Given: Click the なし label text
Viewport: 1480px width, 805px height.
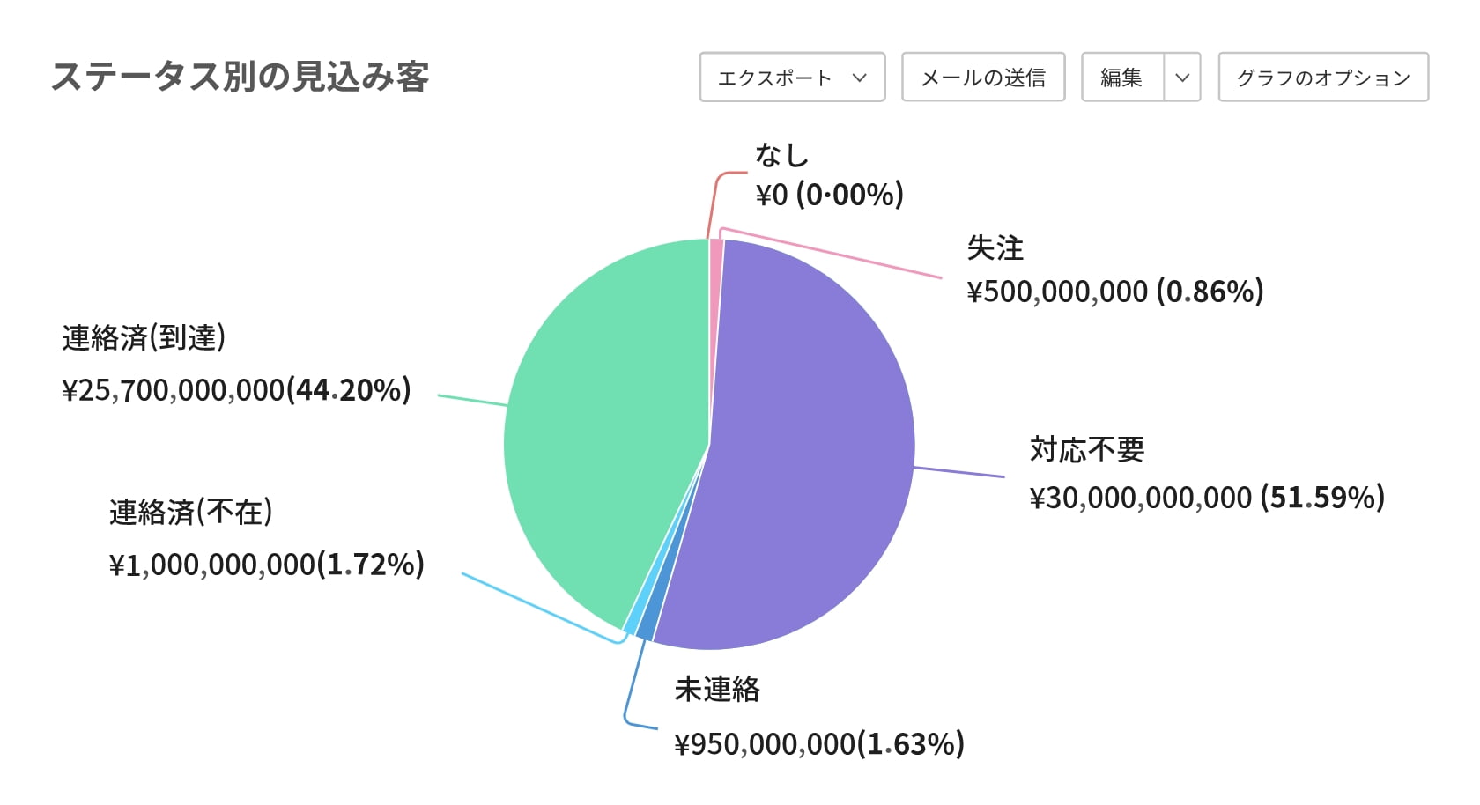Looking at the screenshot, I should pyautogui.click(x=781, y=156).
